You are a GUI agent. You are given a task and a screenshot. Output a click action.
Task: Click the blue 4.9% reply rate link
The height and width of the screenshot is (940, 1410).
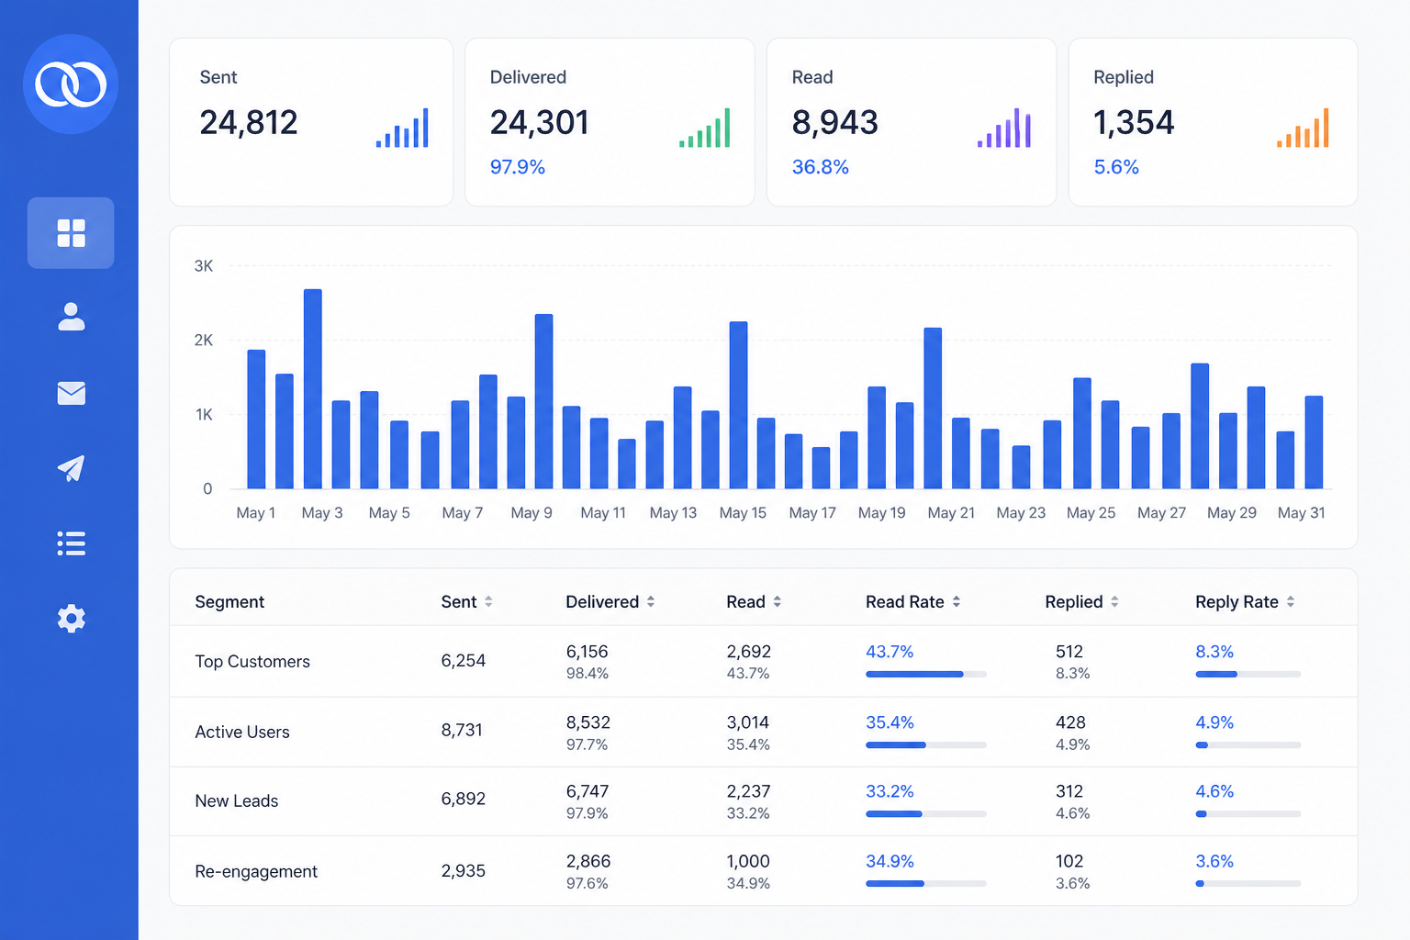tap(1214, 722)
